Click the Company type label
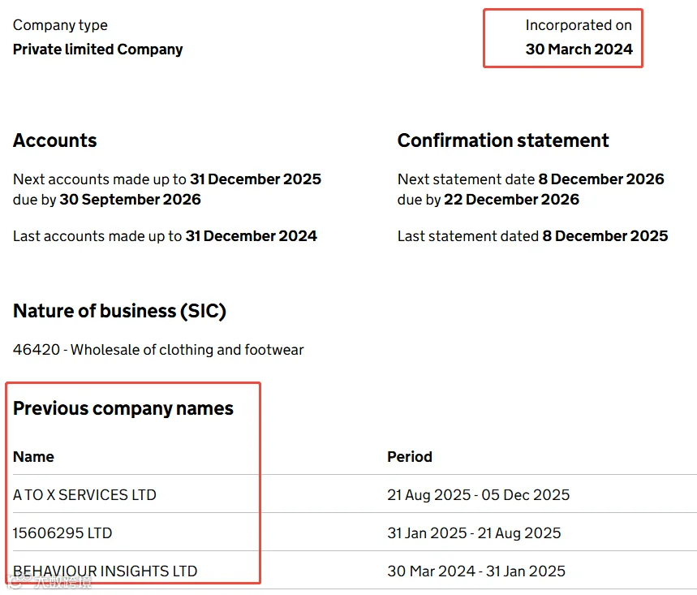 point(60,25)
